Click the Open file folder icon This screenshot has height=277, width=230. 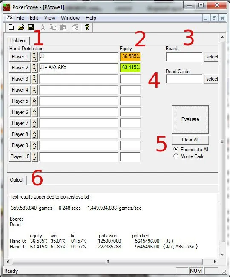tap(21, 27)
